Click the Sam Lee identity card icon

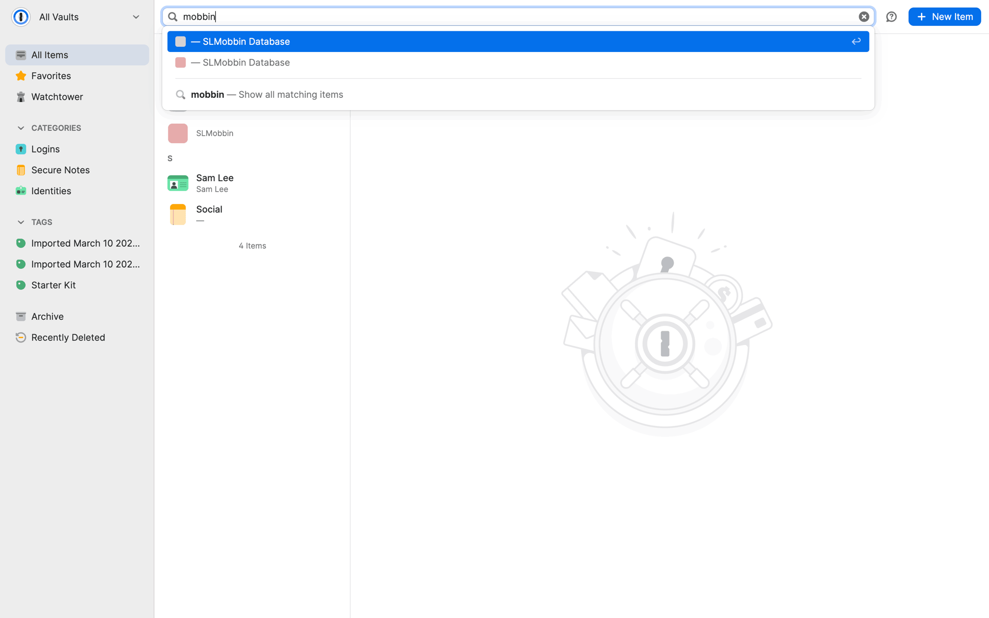coord(178,183)
